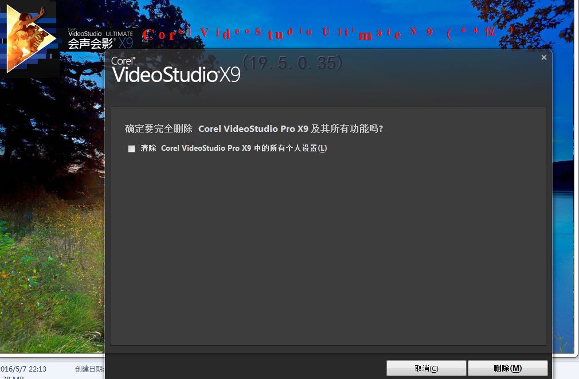This screenshot has width=579, height=379.
Task: Click the confirmation question text about removing VideoStudio
Action: pos(254,128)
